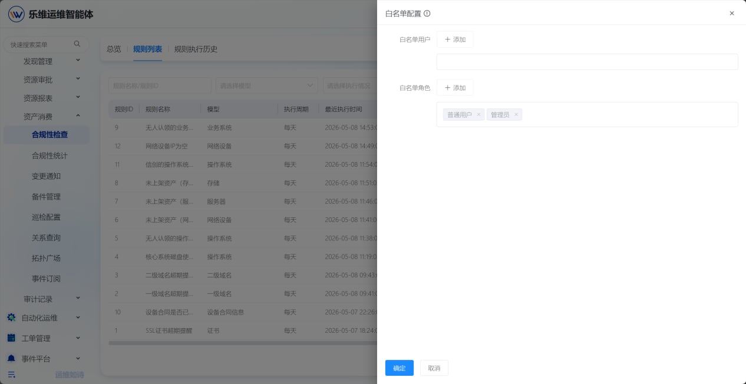The height and width of the screenshot is (384, 746).
Task: Cancel the whitelist dialog with 取消
Action: (434, 368)
